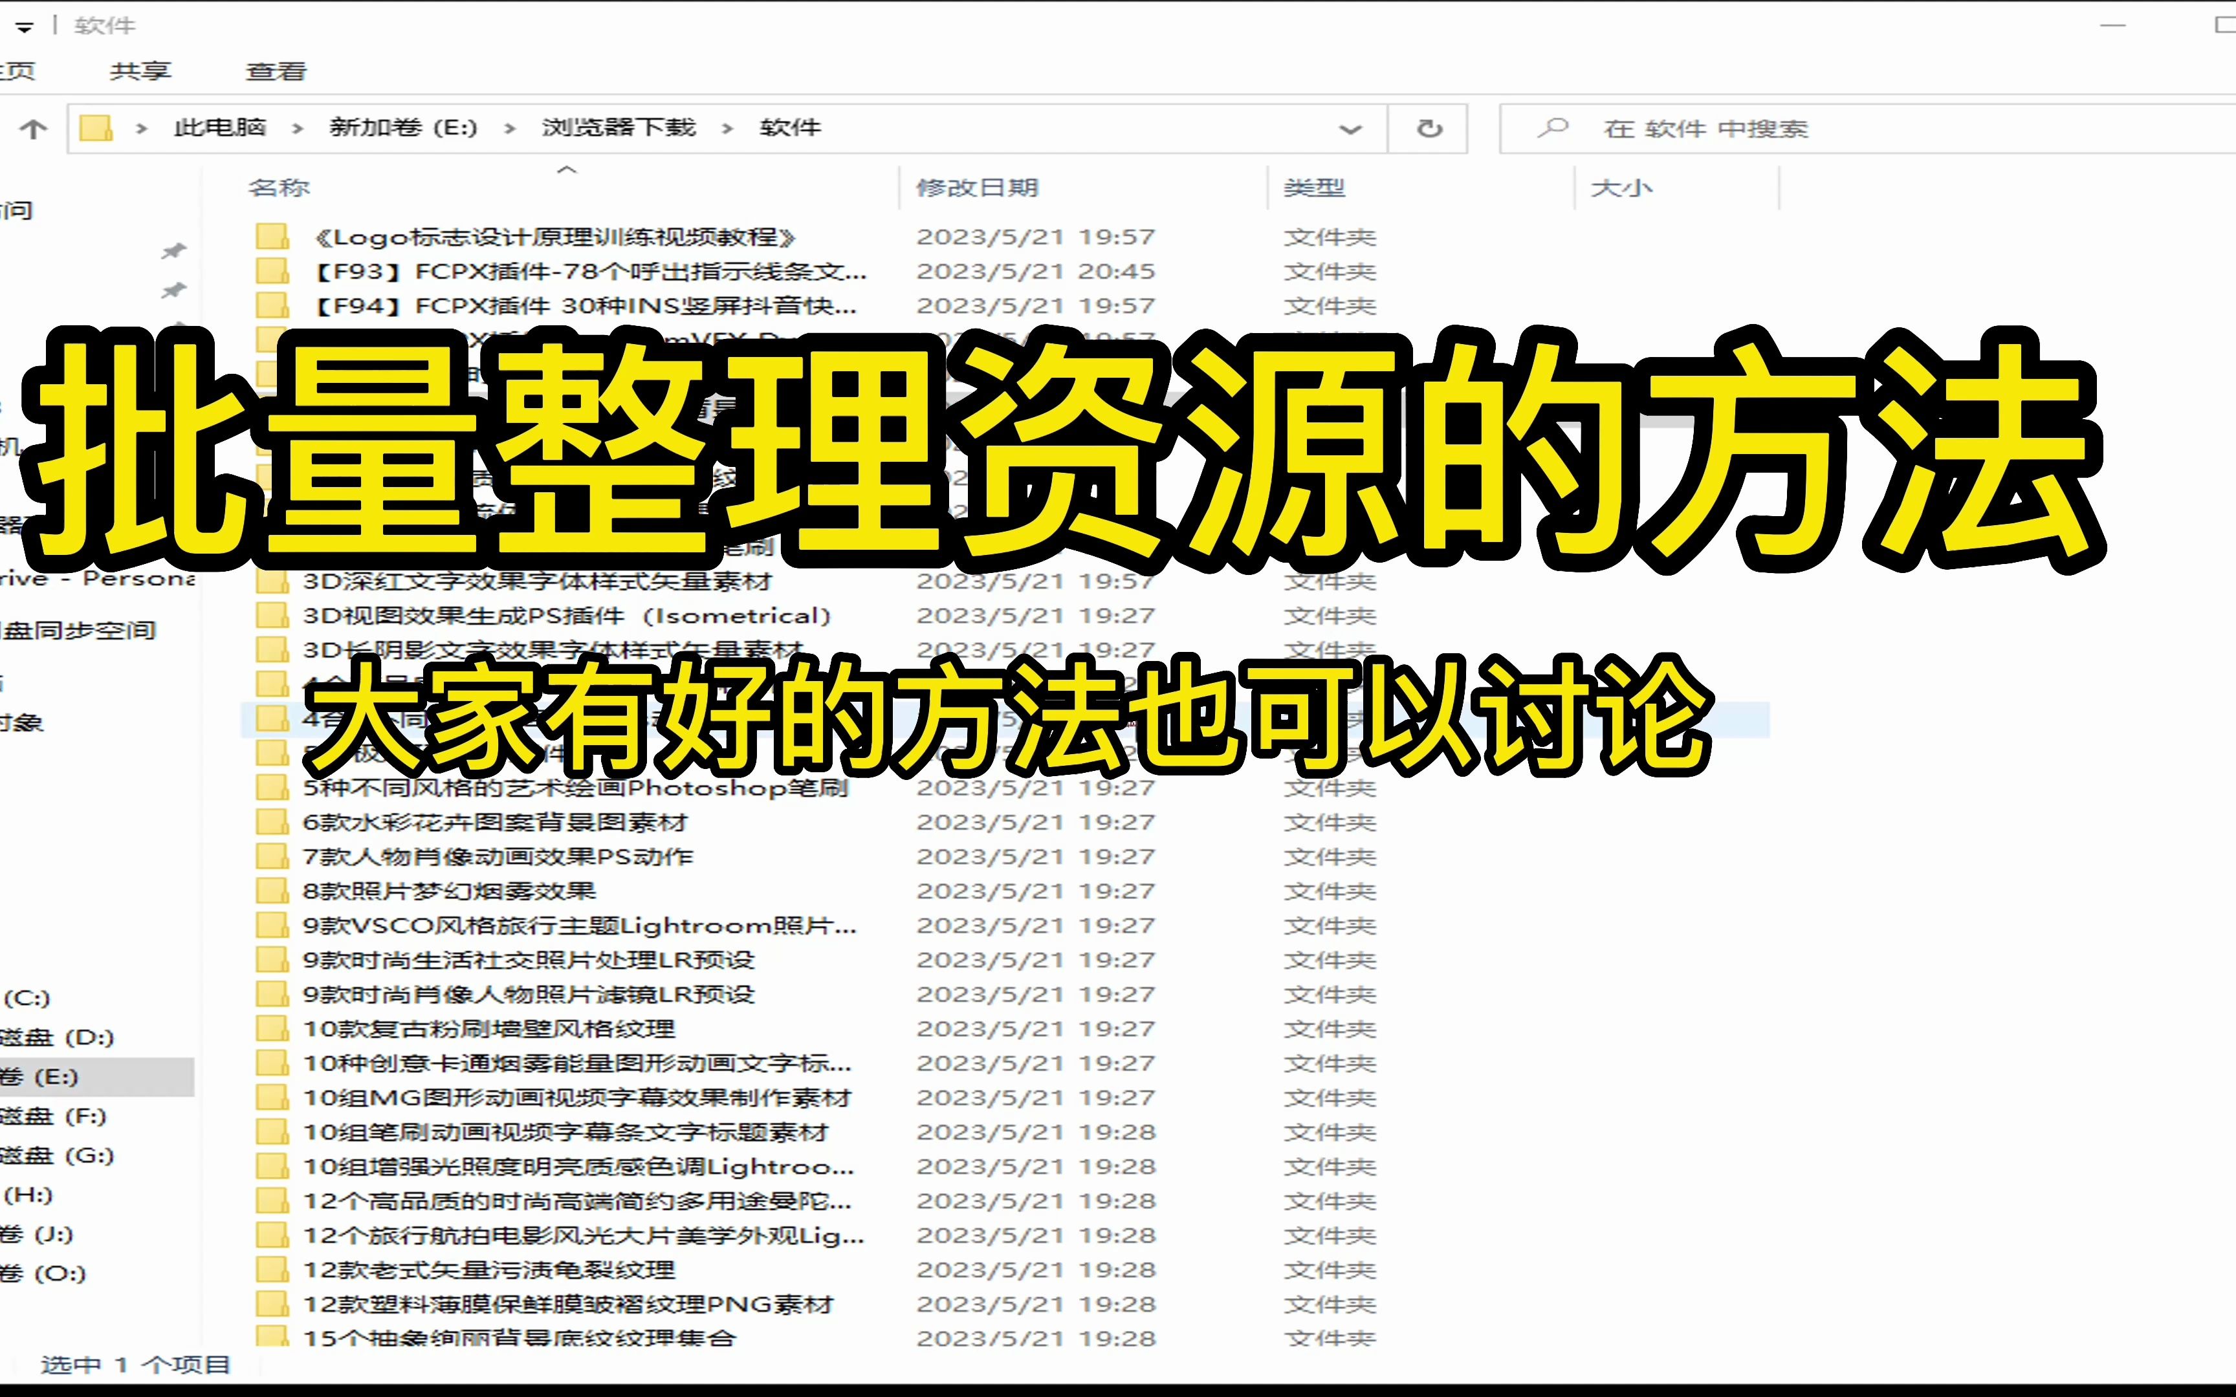This screenshot has width=2236, height=1397.
Task: Open (O:) drive in navigation pane
Action: click(43, 1273)
